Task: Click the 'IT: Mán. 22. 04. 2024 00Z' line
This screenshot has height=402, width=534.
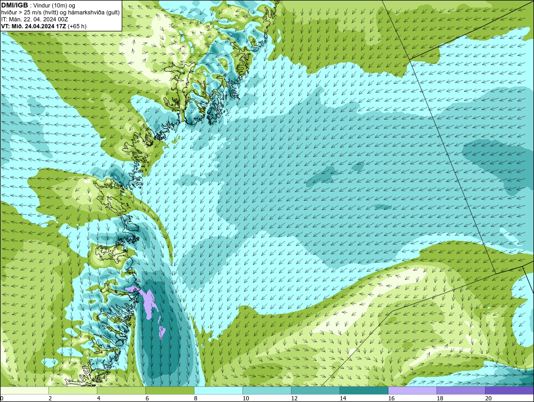Action: (35, 19)
